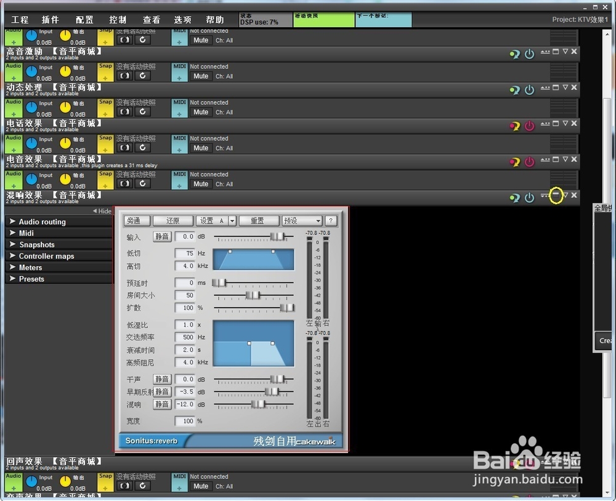This screenshot has width=616, height=501.
Task: Open plugin editor window icon for 电话效果
Action: click(x=556, y=123)
